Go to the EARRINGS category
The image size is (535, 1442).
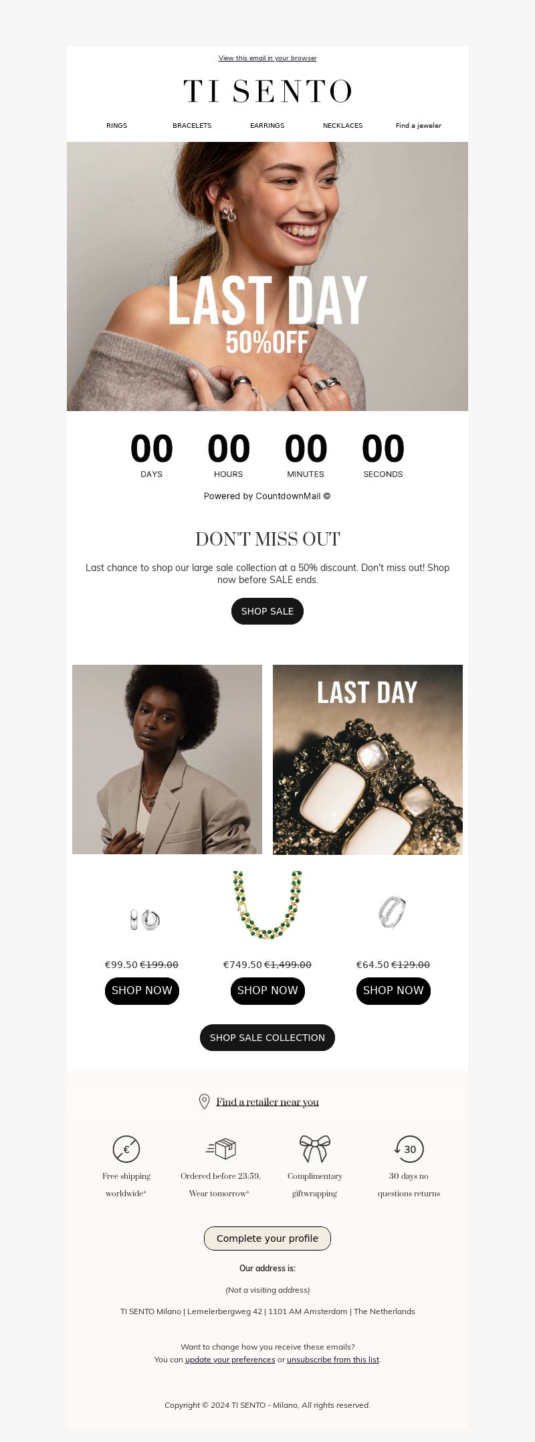click(x=267, y=125)
